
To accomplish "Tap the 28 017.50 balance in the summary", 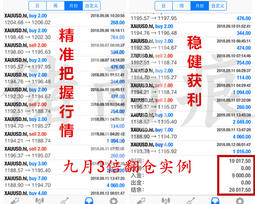I will [236, 189].
